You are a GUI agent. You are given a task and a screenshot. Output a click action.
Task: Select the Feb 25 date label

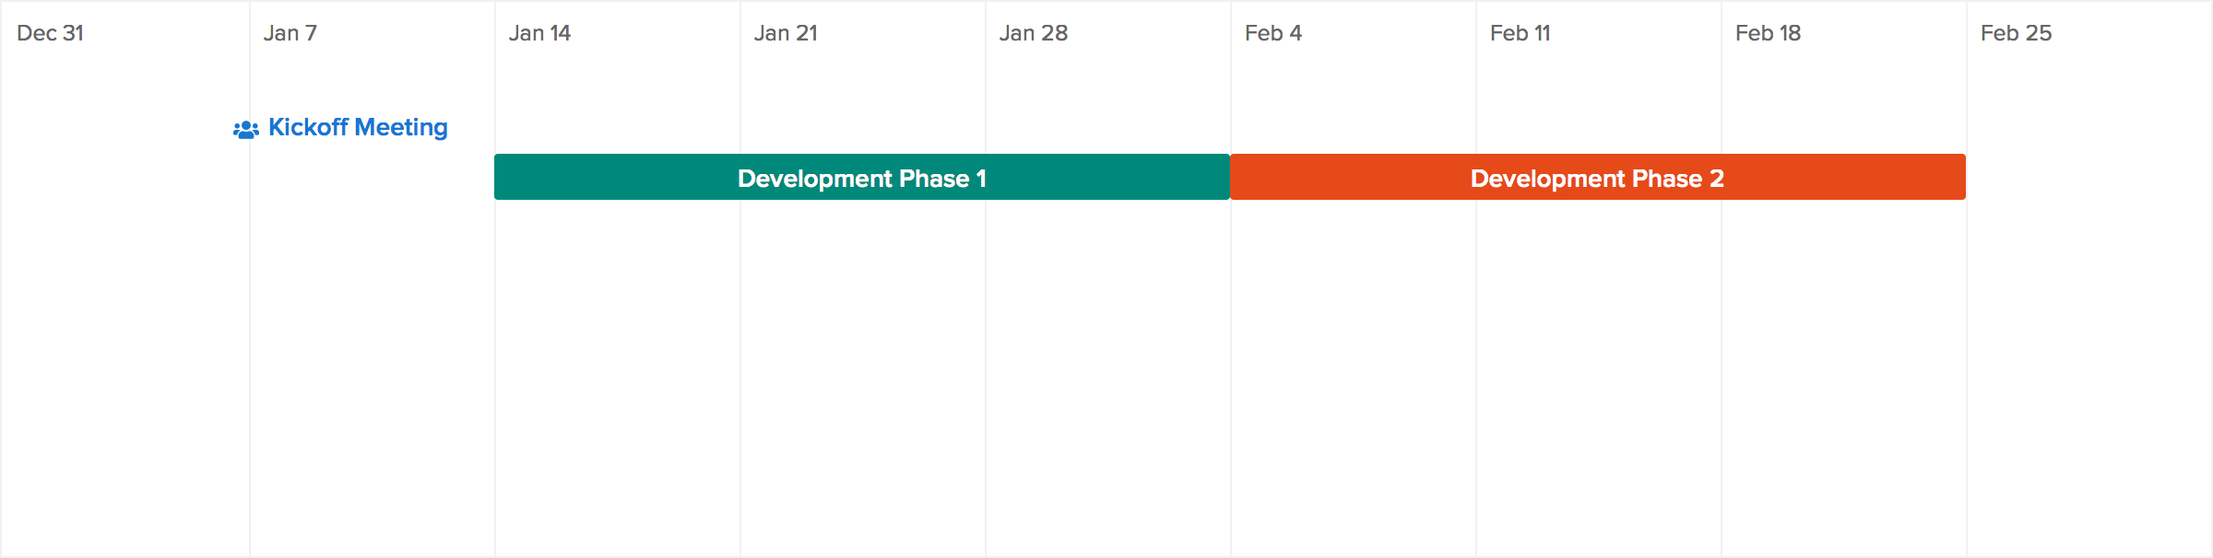point(2017,33)
